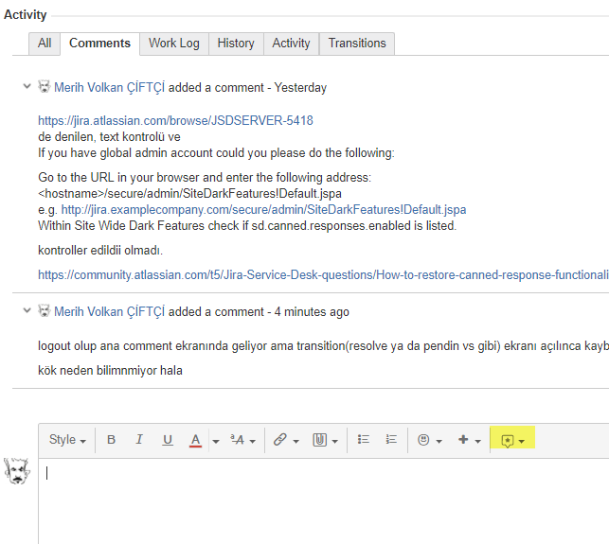Open the Style dropdown
The image size is (609, 544).
click(67, 440)
